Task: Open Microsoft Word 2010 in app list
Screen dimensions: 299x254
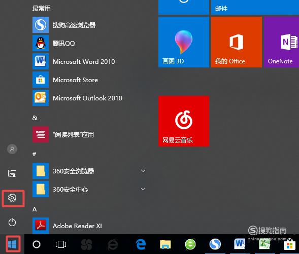Action: [89, 61]
